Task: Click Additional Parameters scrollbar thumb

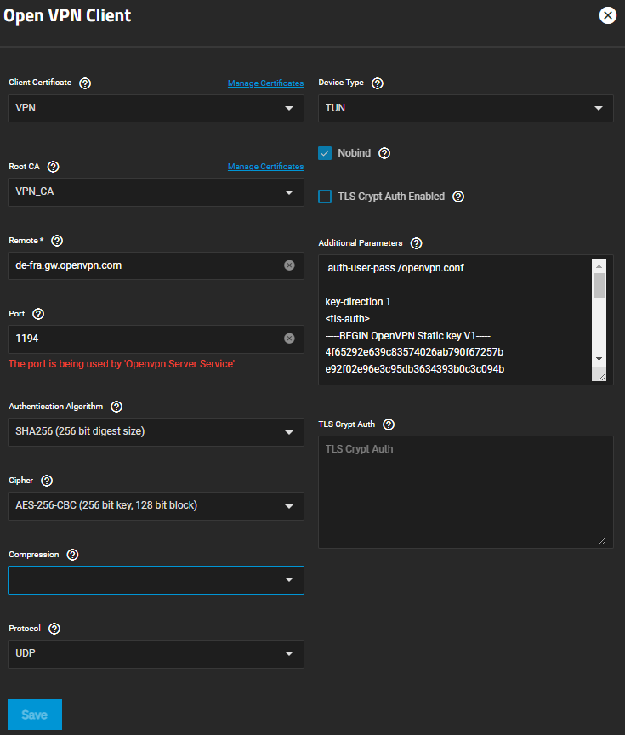Action: [x=599, y=285]
